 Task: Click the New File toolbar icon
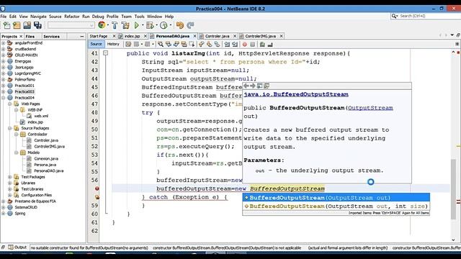[x=6, y=26]
